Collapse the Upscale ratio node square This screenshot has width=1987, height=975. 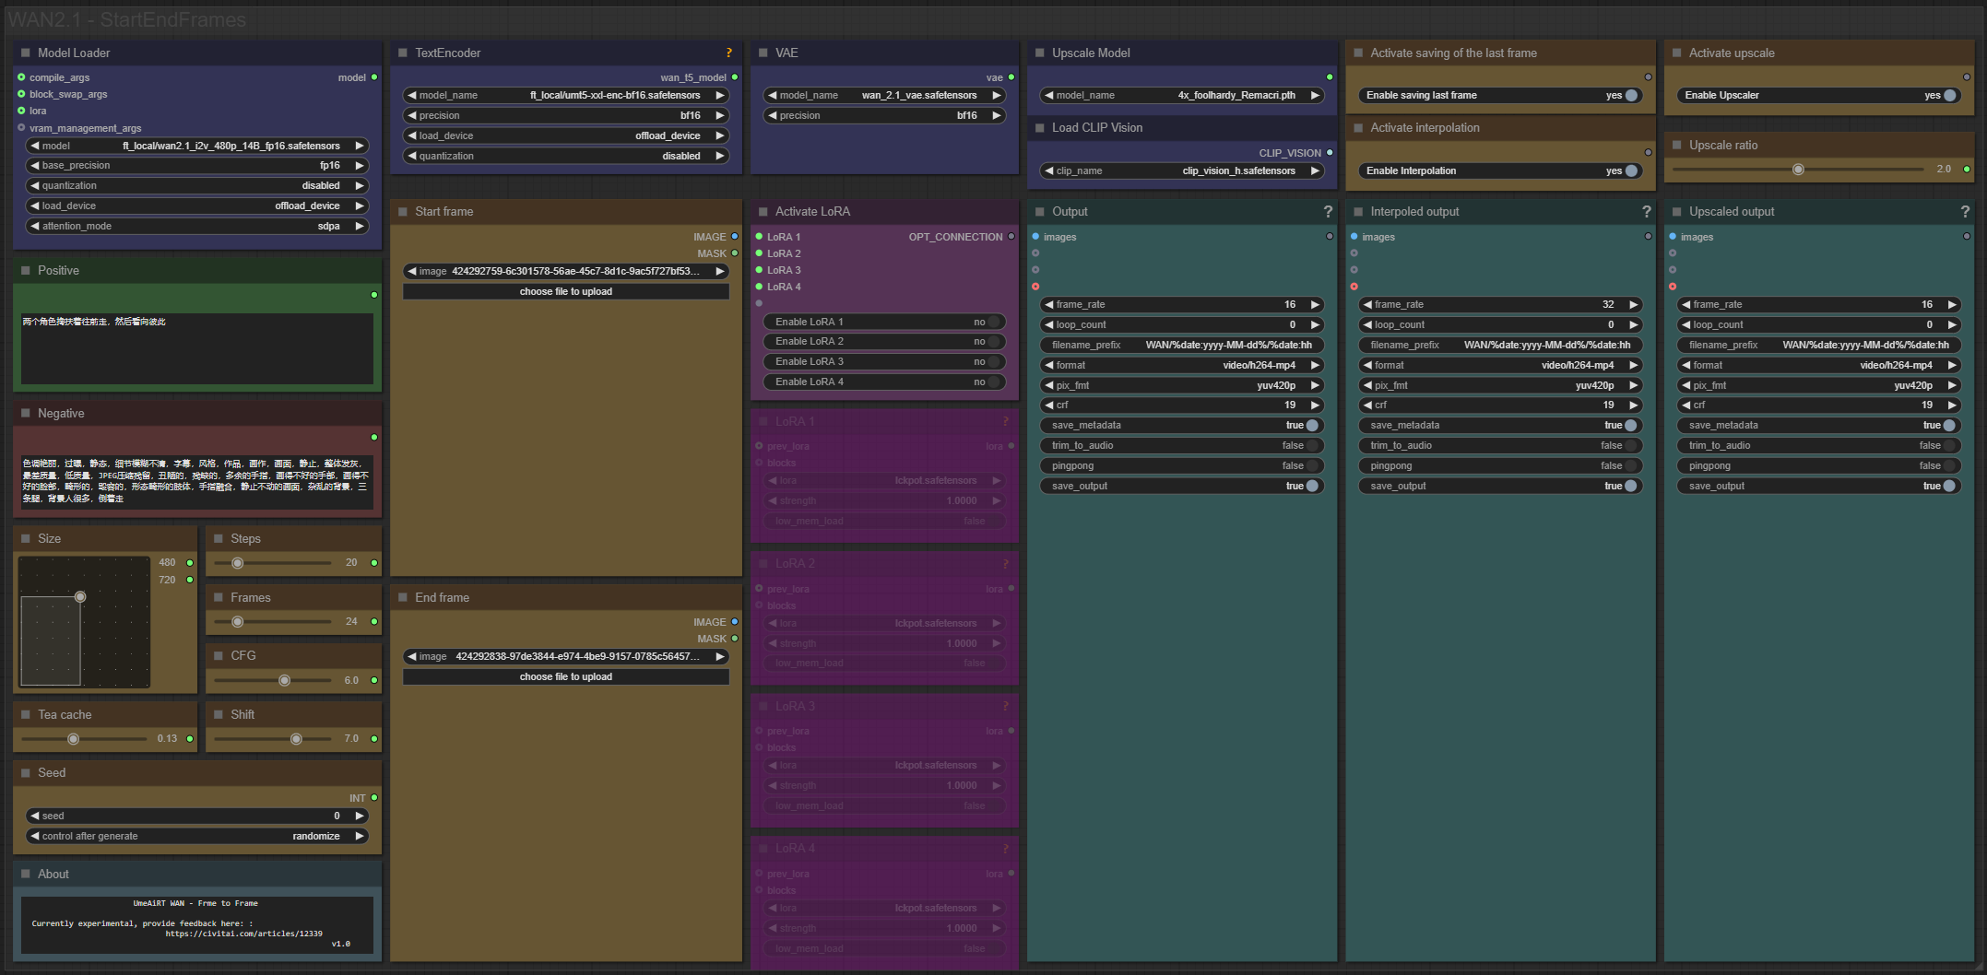1677,145
